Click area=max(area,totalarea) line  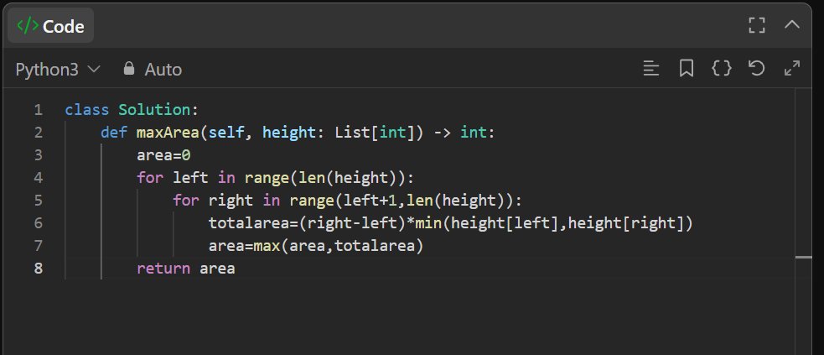(316, 246)
